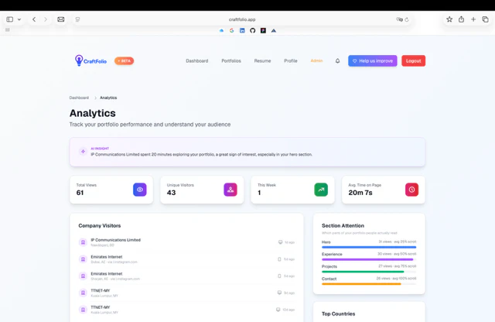The image size is (495, 322).
Task: Go back with the browser back arrow
Action: pyautogui.click(x=34, y=19)
